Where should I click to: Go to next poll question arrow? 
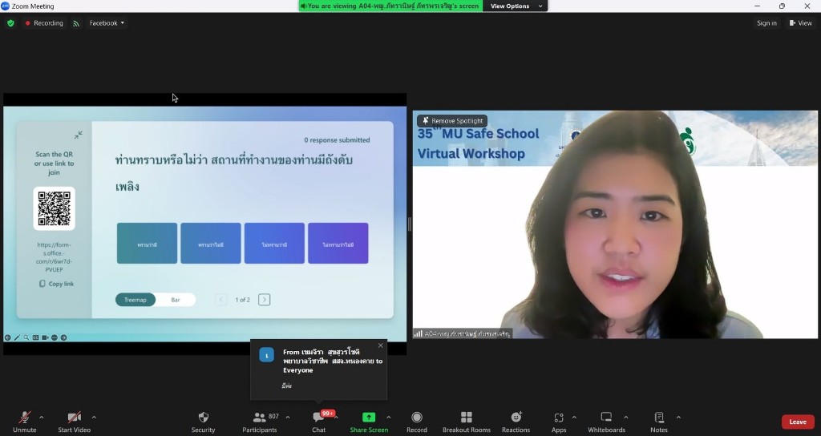(x=264, y=300)
